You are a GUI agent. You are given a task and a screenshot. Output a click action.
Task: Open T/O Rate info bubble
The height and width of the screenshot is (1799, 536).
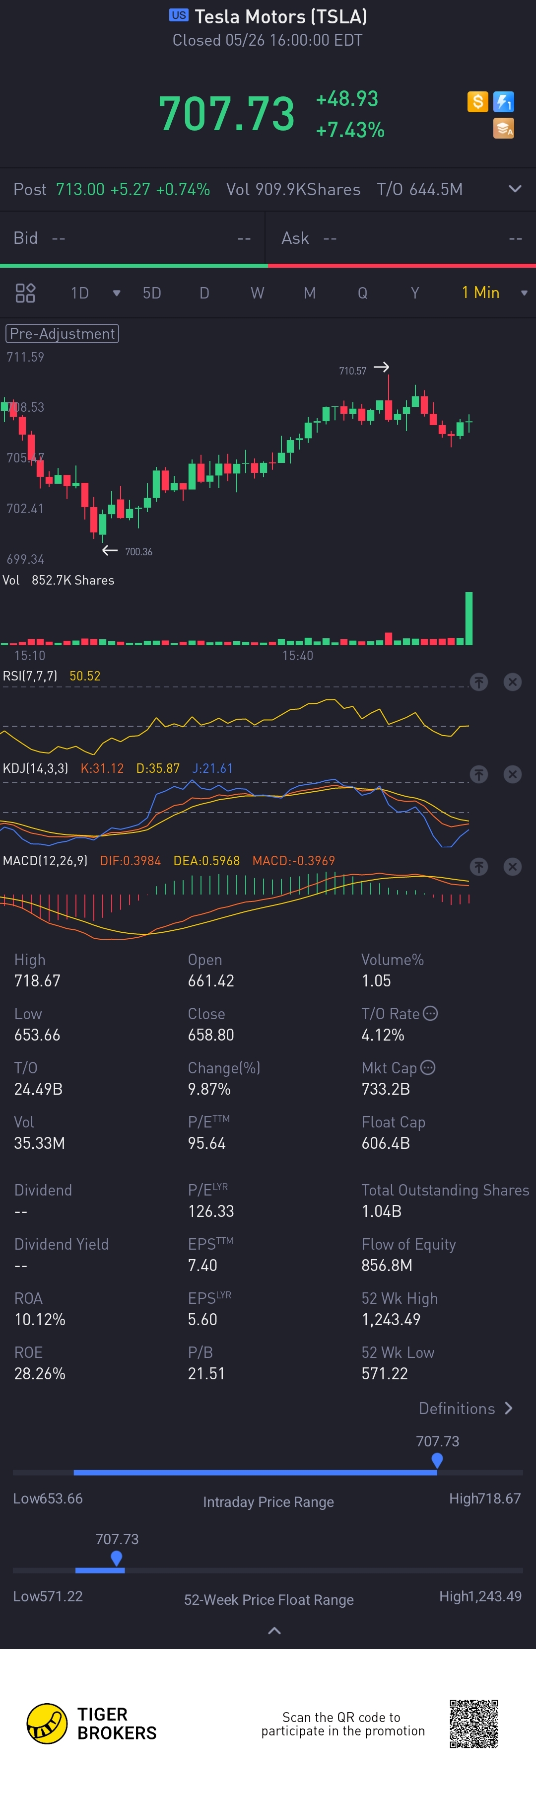point(431,1013)
